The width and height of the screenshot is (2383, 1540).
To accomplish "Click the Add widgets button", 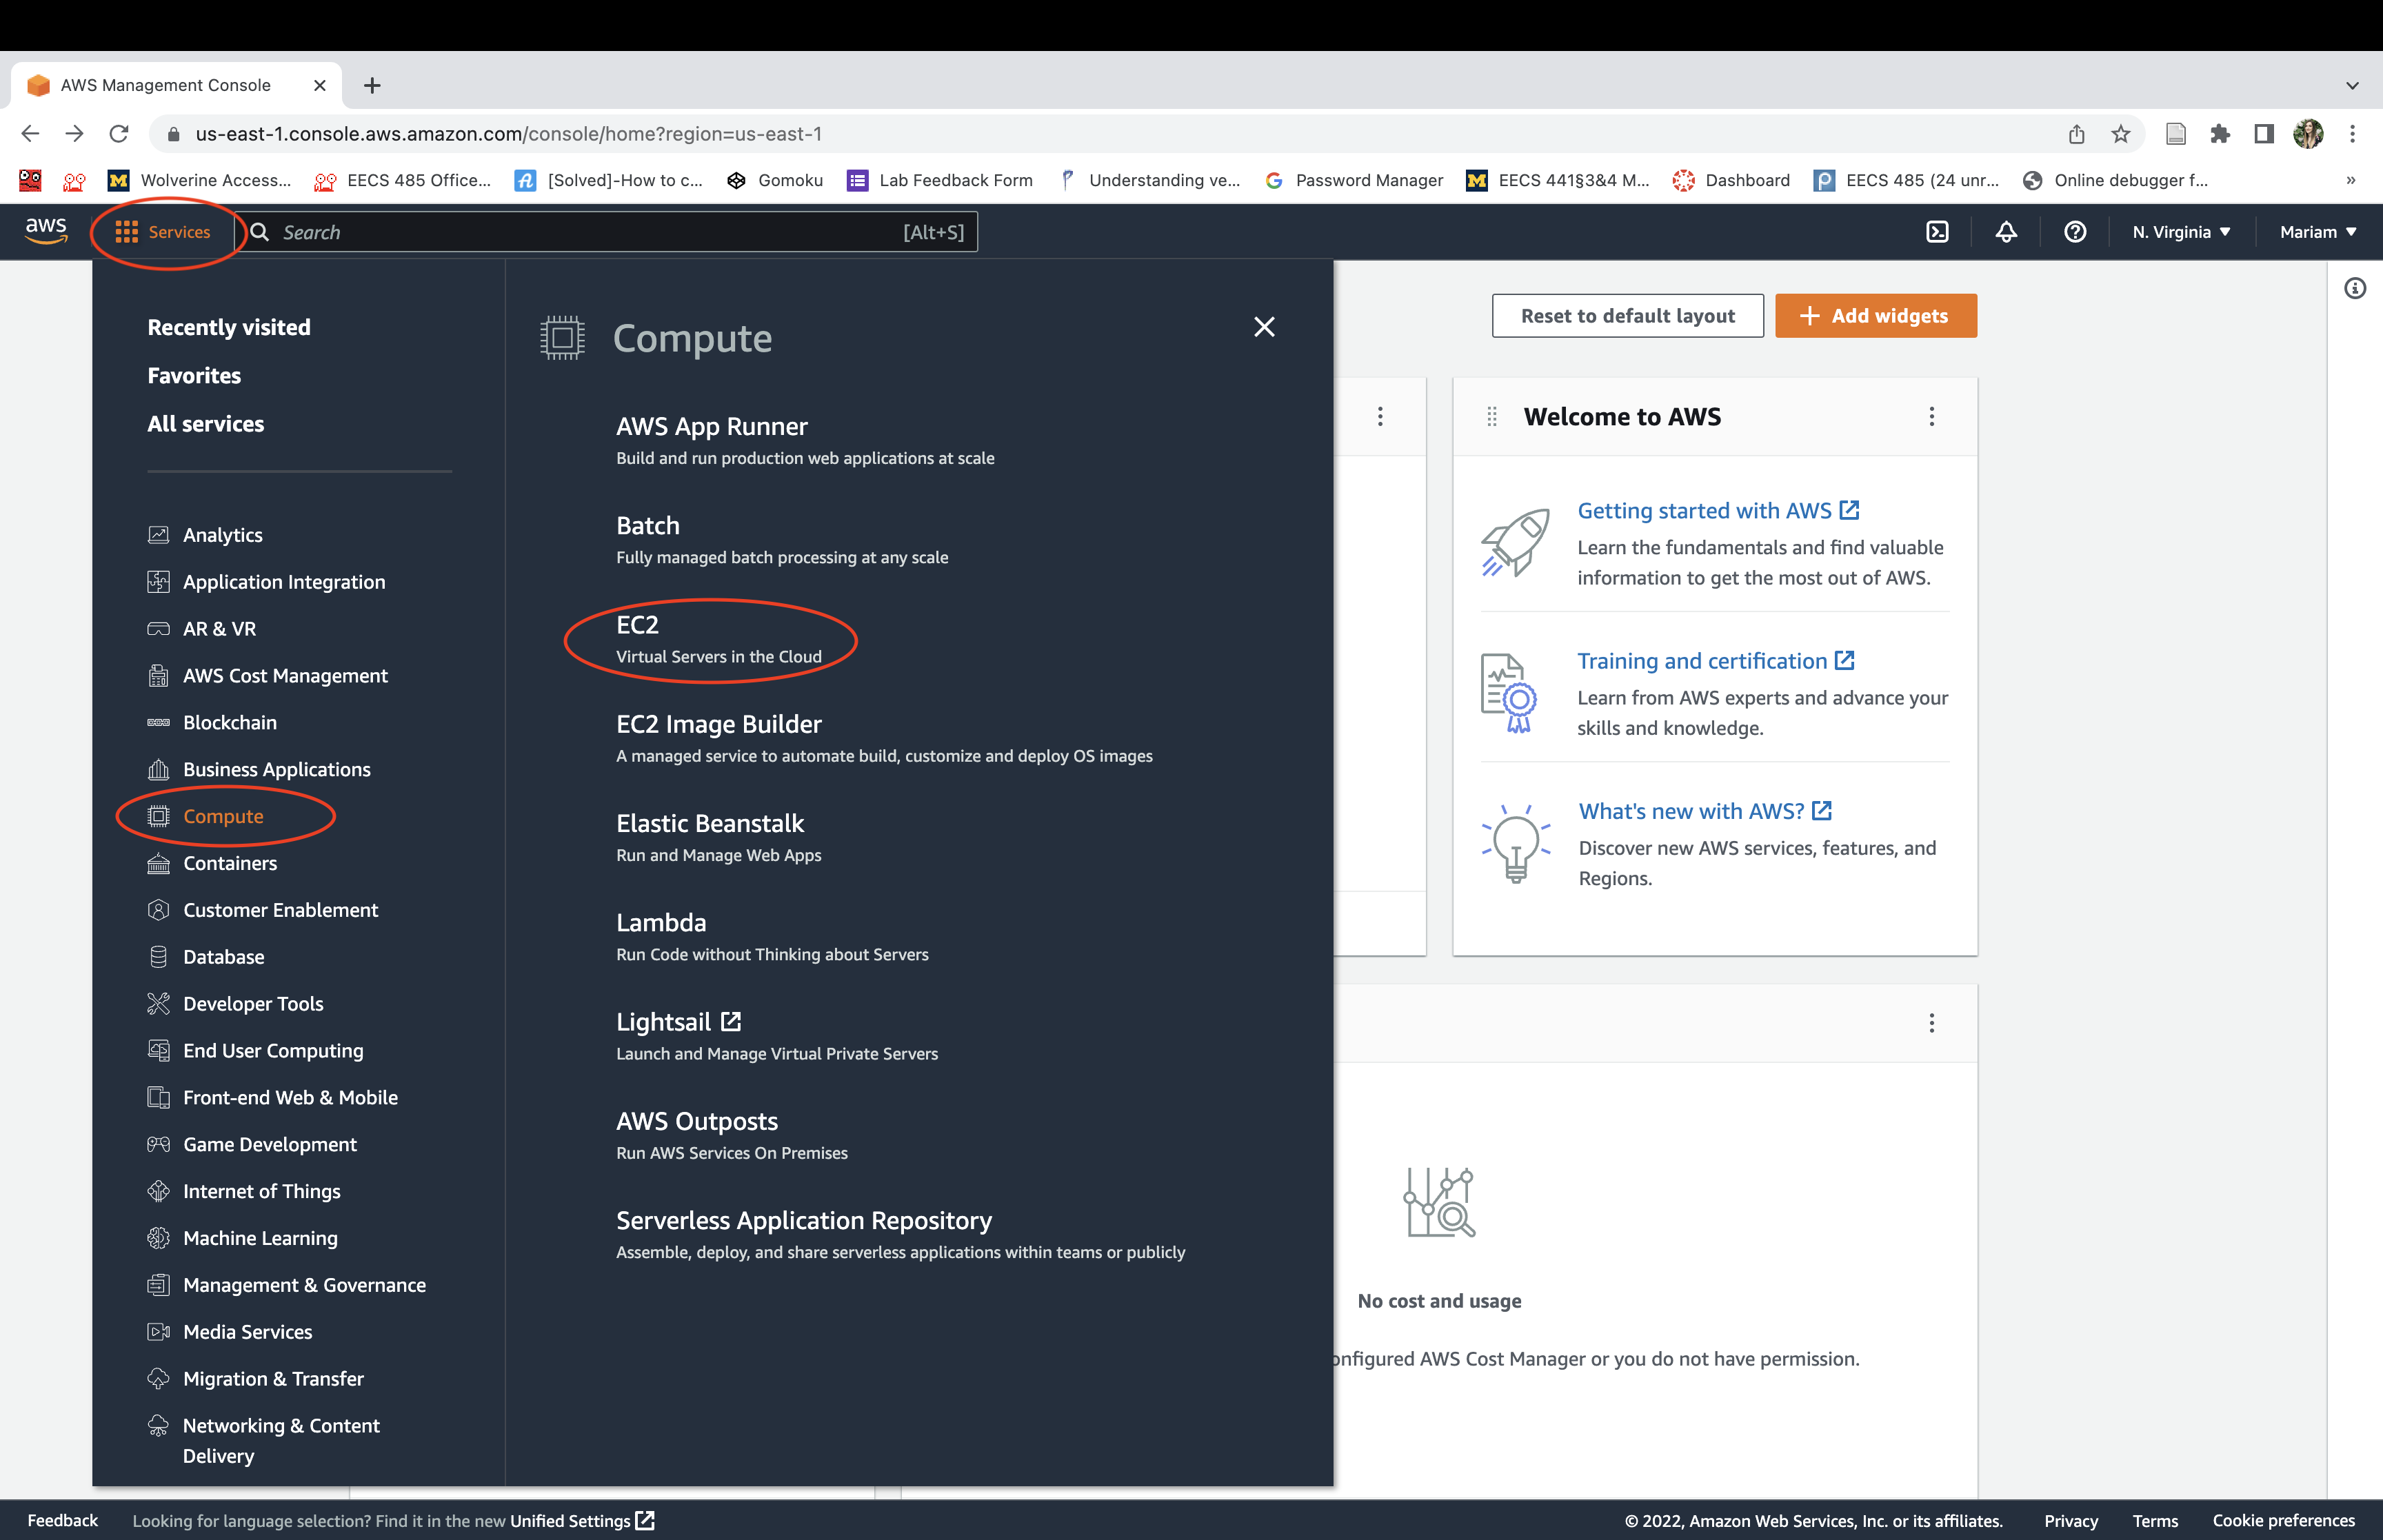I will 1875,316.
